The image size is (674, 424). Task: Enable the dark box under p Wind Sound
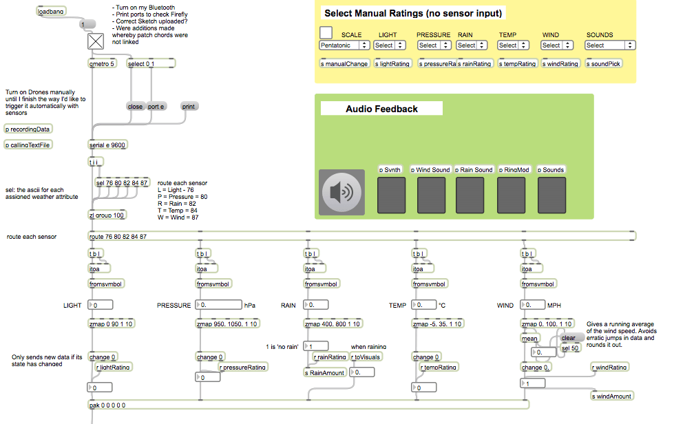[430, 195]
